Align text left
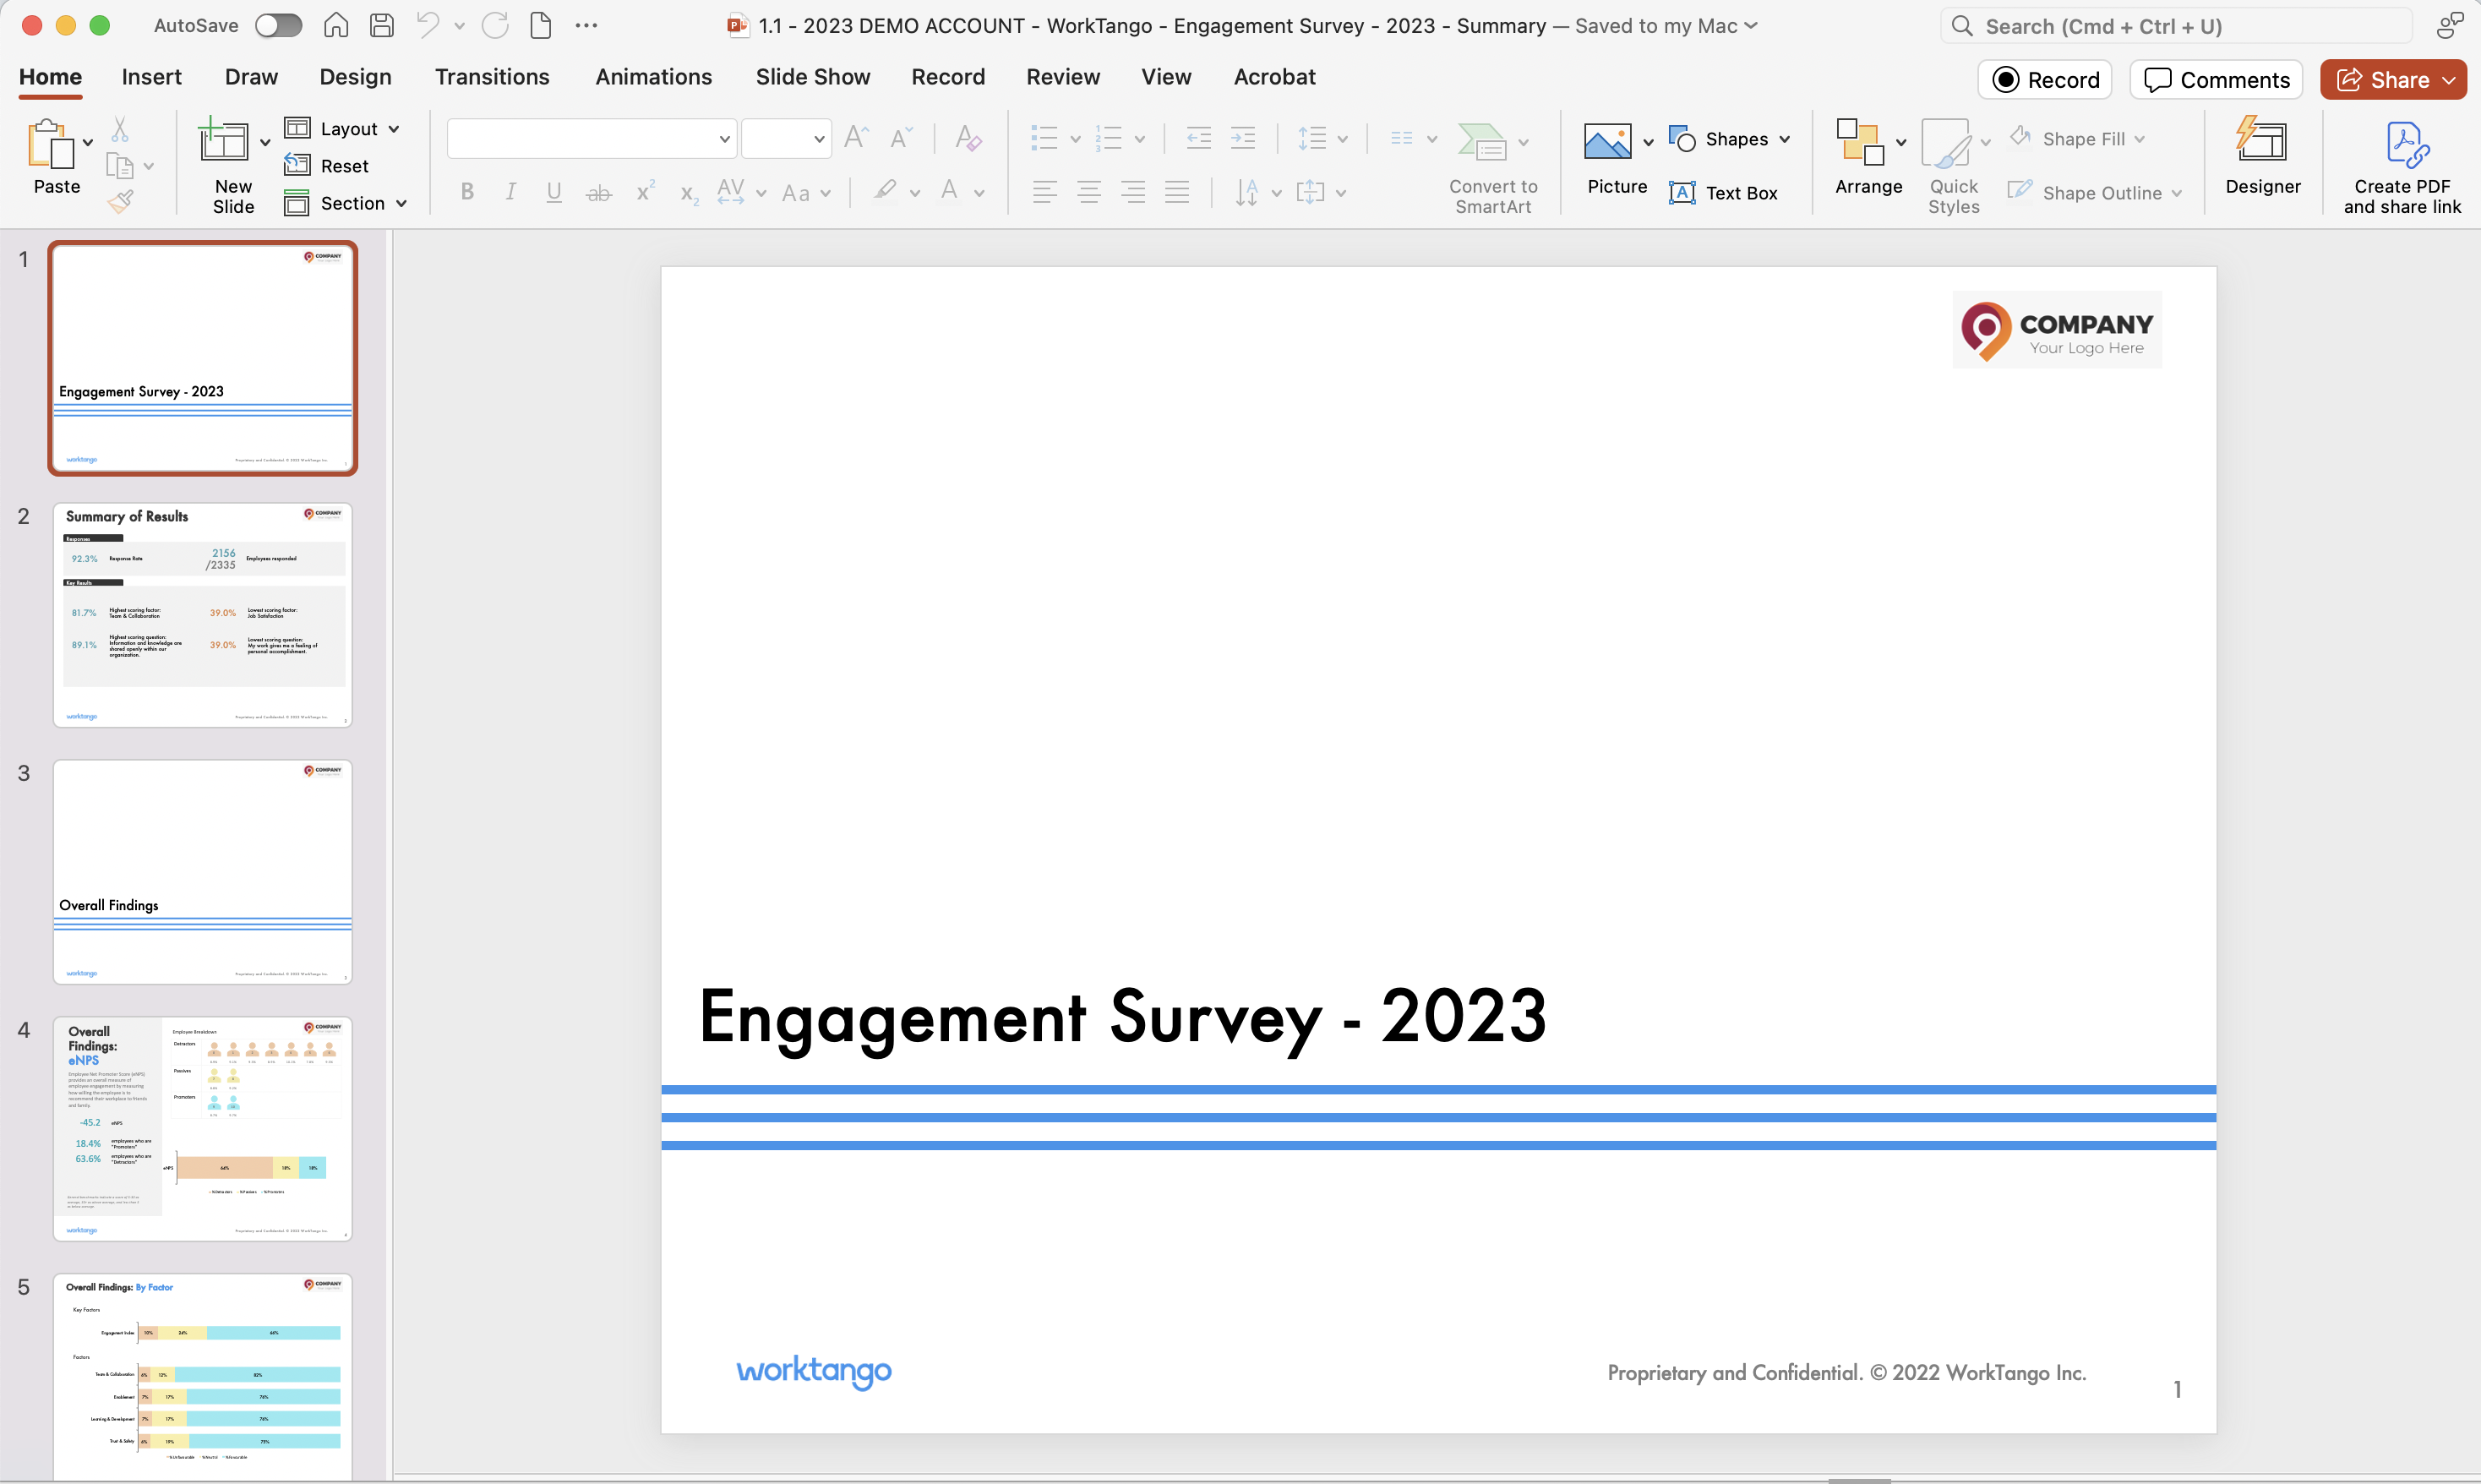 tap(1044, 192)
